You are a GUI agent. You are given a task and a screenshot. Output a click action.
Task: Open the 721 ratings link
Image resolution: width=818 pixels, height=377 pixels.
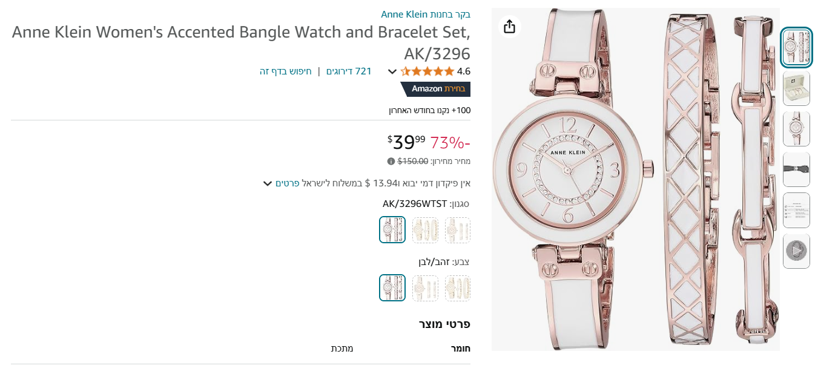349,71
